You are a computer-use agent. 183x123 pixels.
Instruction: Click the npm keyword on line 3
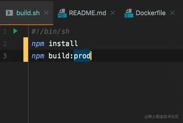coord(38,56)
